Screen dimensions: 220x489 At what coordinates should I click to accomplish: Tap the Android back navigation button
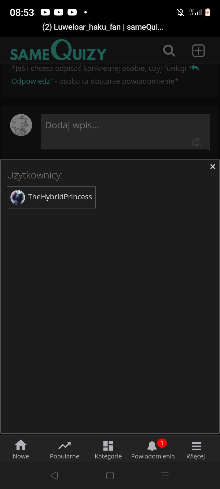click(54, 476)
